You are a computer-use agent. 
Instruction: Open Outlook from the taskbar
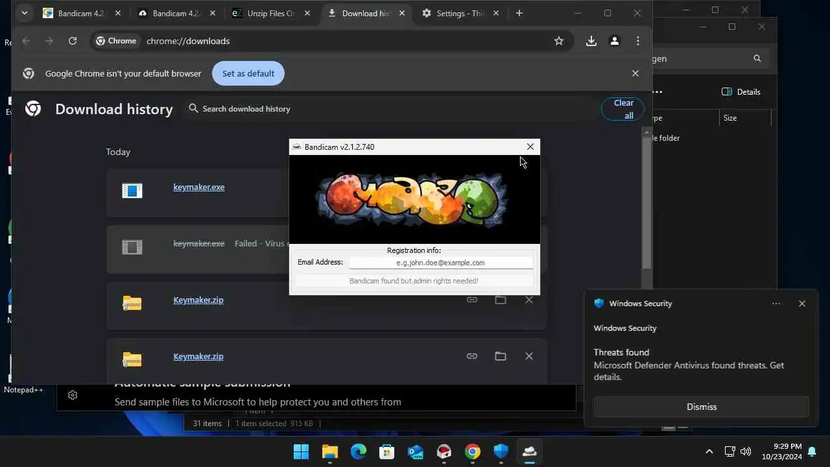tap(416, 452)
